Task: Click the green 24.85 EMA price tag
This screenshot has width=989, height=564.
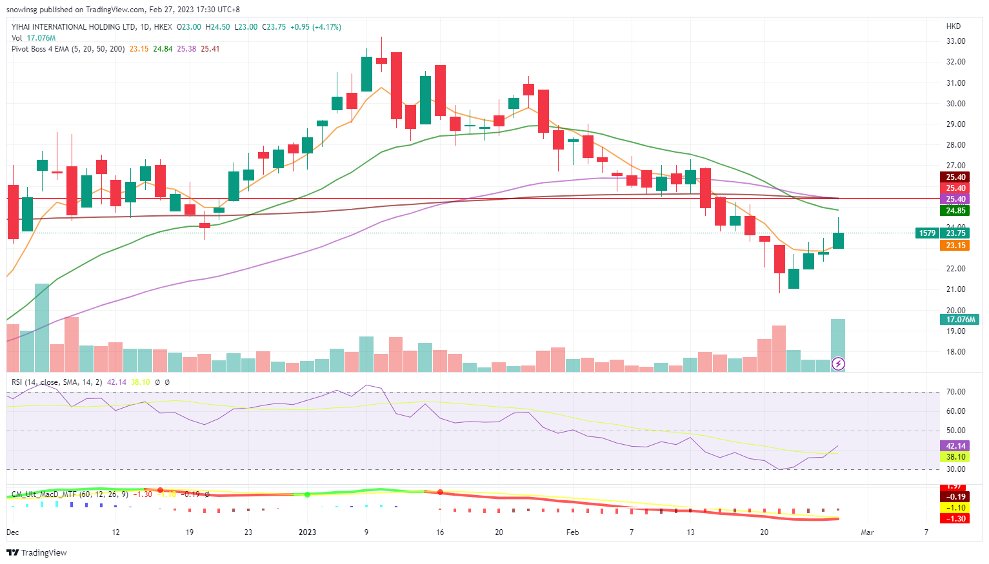Action: 955,211
